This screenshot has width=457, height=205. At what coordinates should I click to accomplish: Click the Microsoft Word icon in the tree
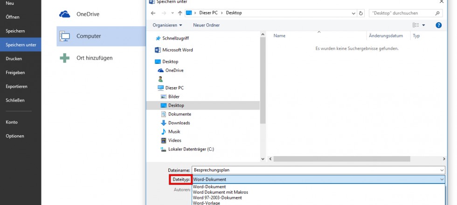pyautogui.click(x=158, y=50)
